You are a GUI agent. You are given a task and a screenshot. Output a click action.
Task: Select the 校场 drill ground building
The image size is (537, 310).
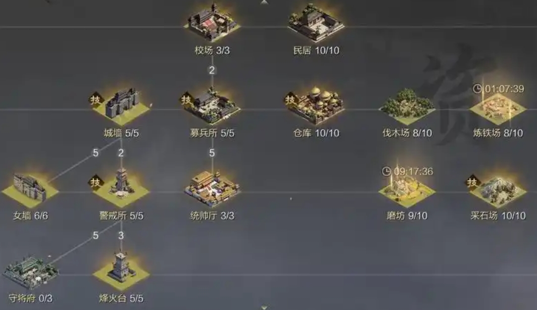(x=212, y=23)
